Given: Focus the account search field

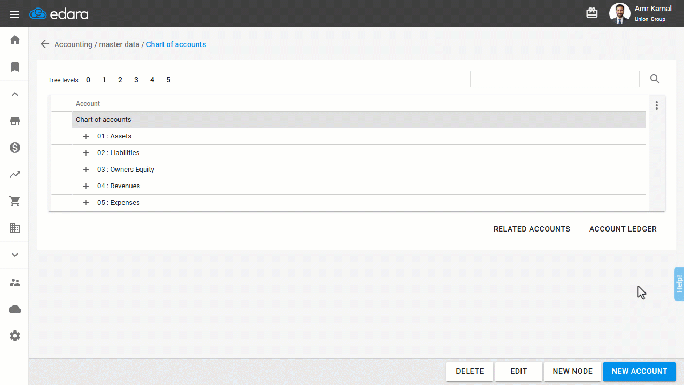Looking at the screenshot, I should 555,79.
